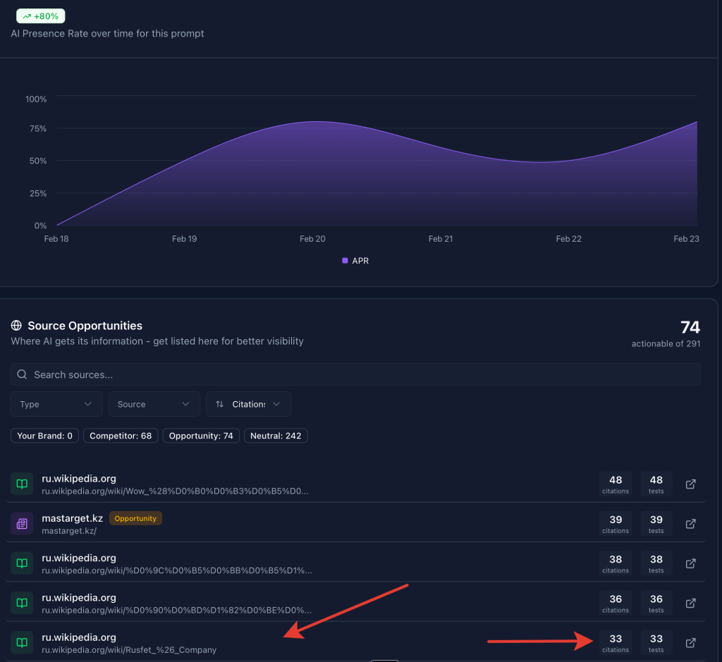
Task: Open the mastarget.kz source title
Action: [72, 518]
